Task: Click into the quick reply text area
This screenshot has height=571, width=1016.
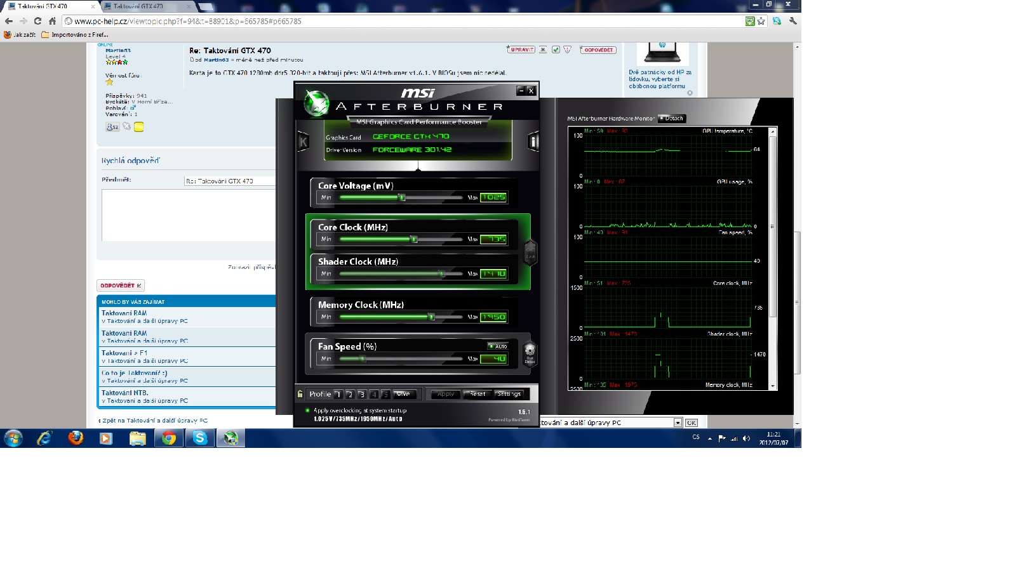Action: tap(189, 215)
